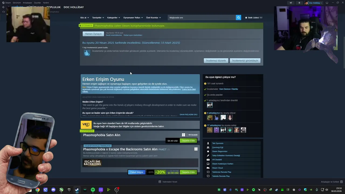
Task: Click İncelemenizi görüntüleyin button
Action: [x=245, y=61]
